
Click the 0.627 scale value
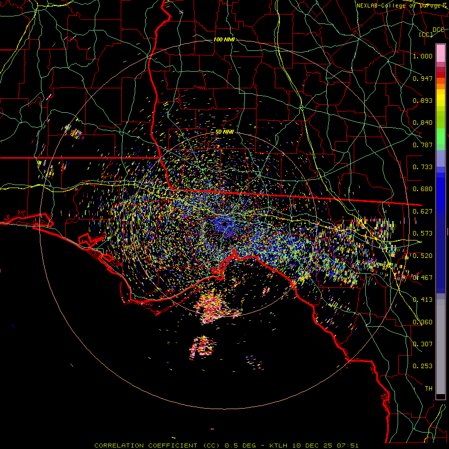423,212
